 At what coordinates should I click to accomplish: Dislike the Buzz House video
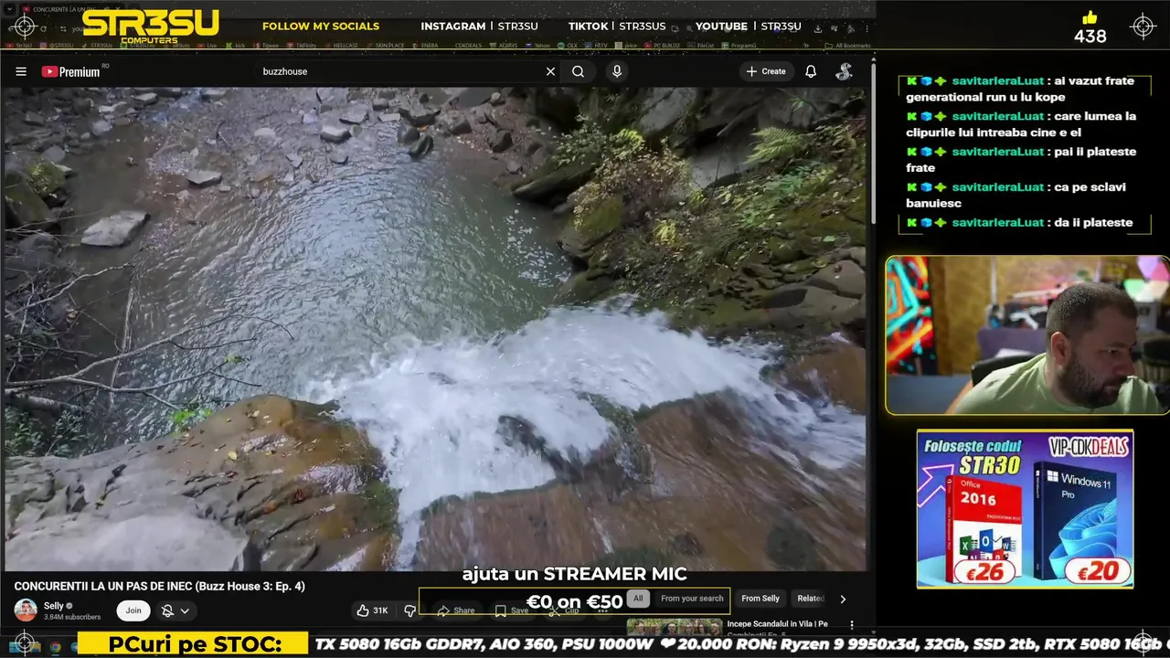(410, 610)
